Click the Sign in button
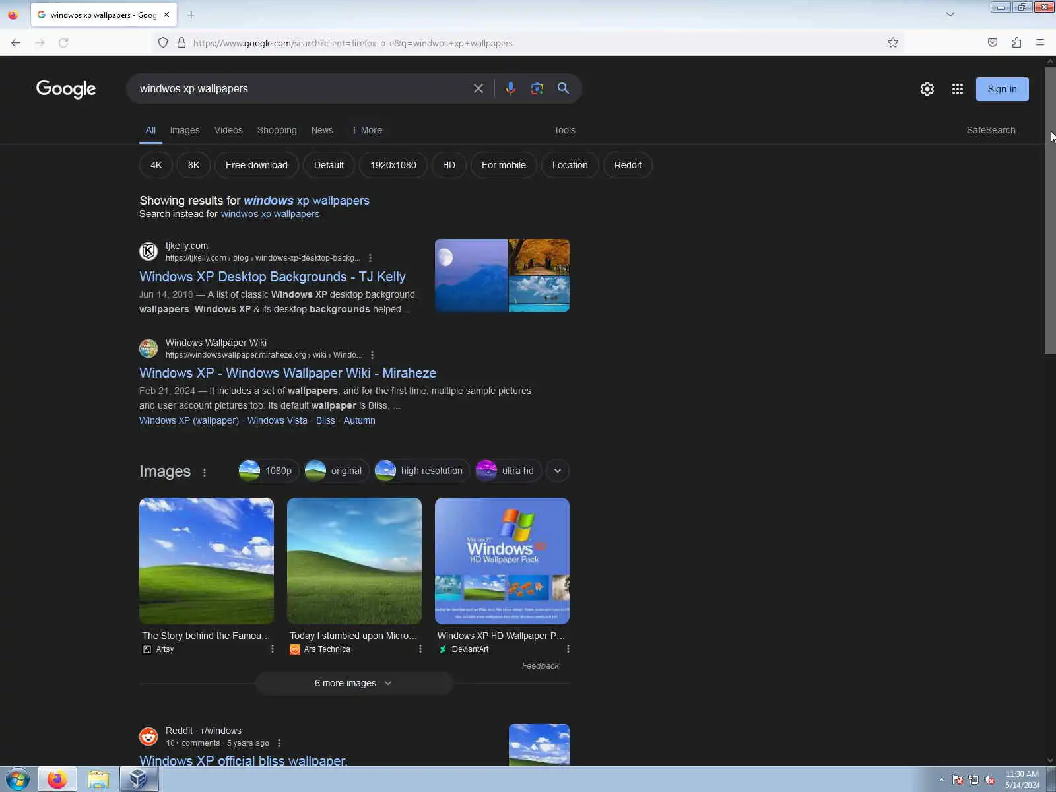Screen dimensions: 1056x792 pos(1002,89)
